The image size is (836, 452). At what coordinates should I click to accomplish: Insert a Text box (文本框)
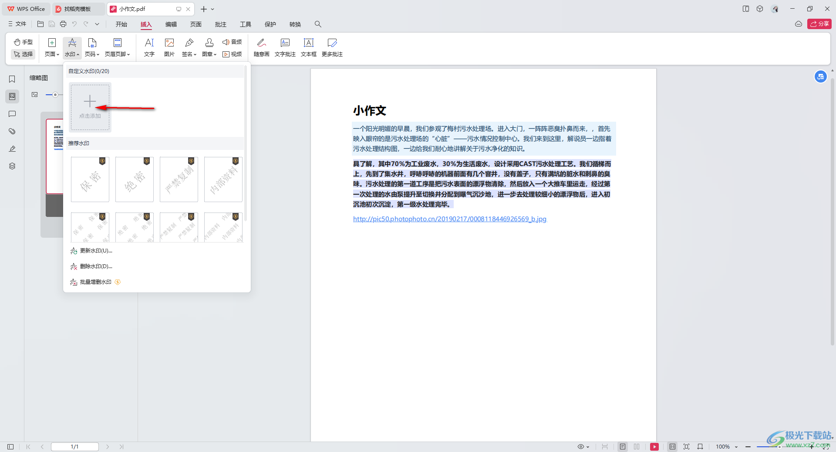[x=309, y=48]
